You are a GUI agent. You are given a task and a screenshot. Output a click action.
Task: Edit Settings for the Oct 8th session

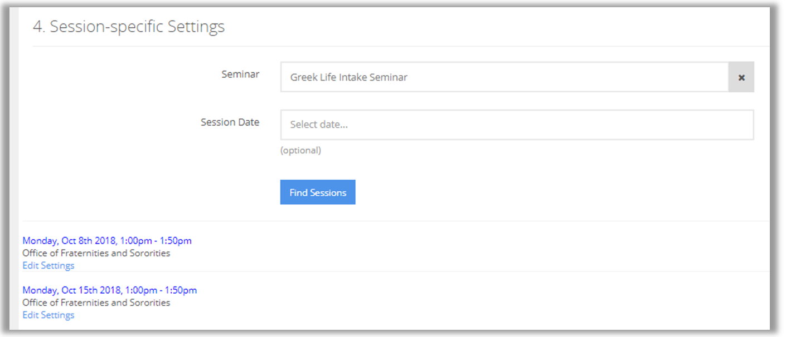[48, 266]
